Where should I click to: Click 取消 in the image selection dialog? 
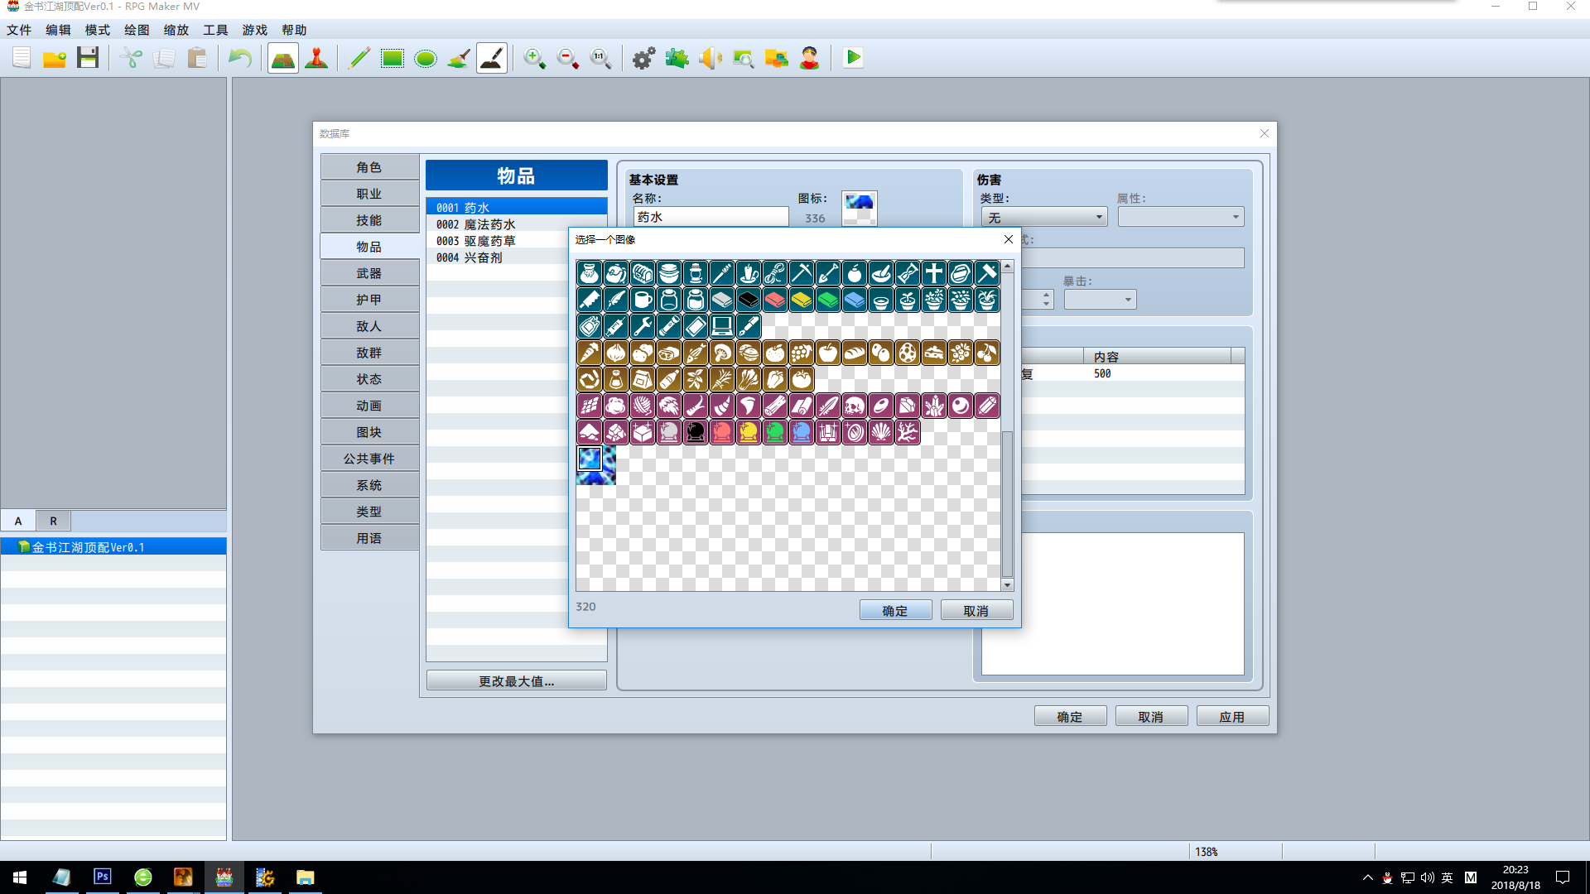[976, 611]
